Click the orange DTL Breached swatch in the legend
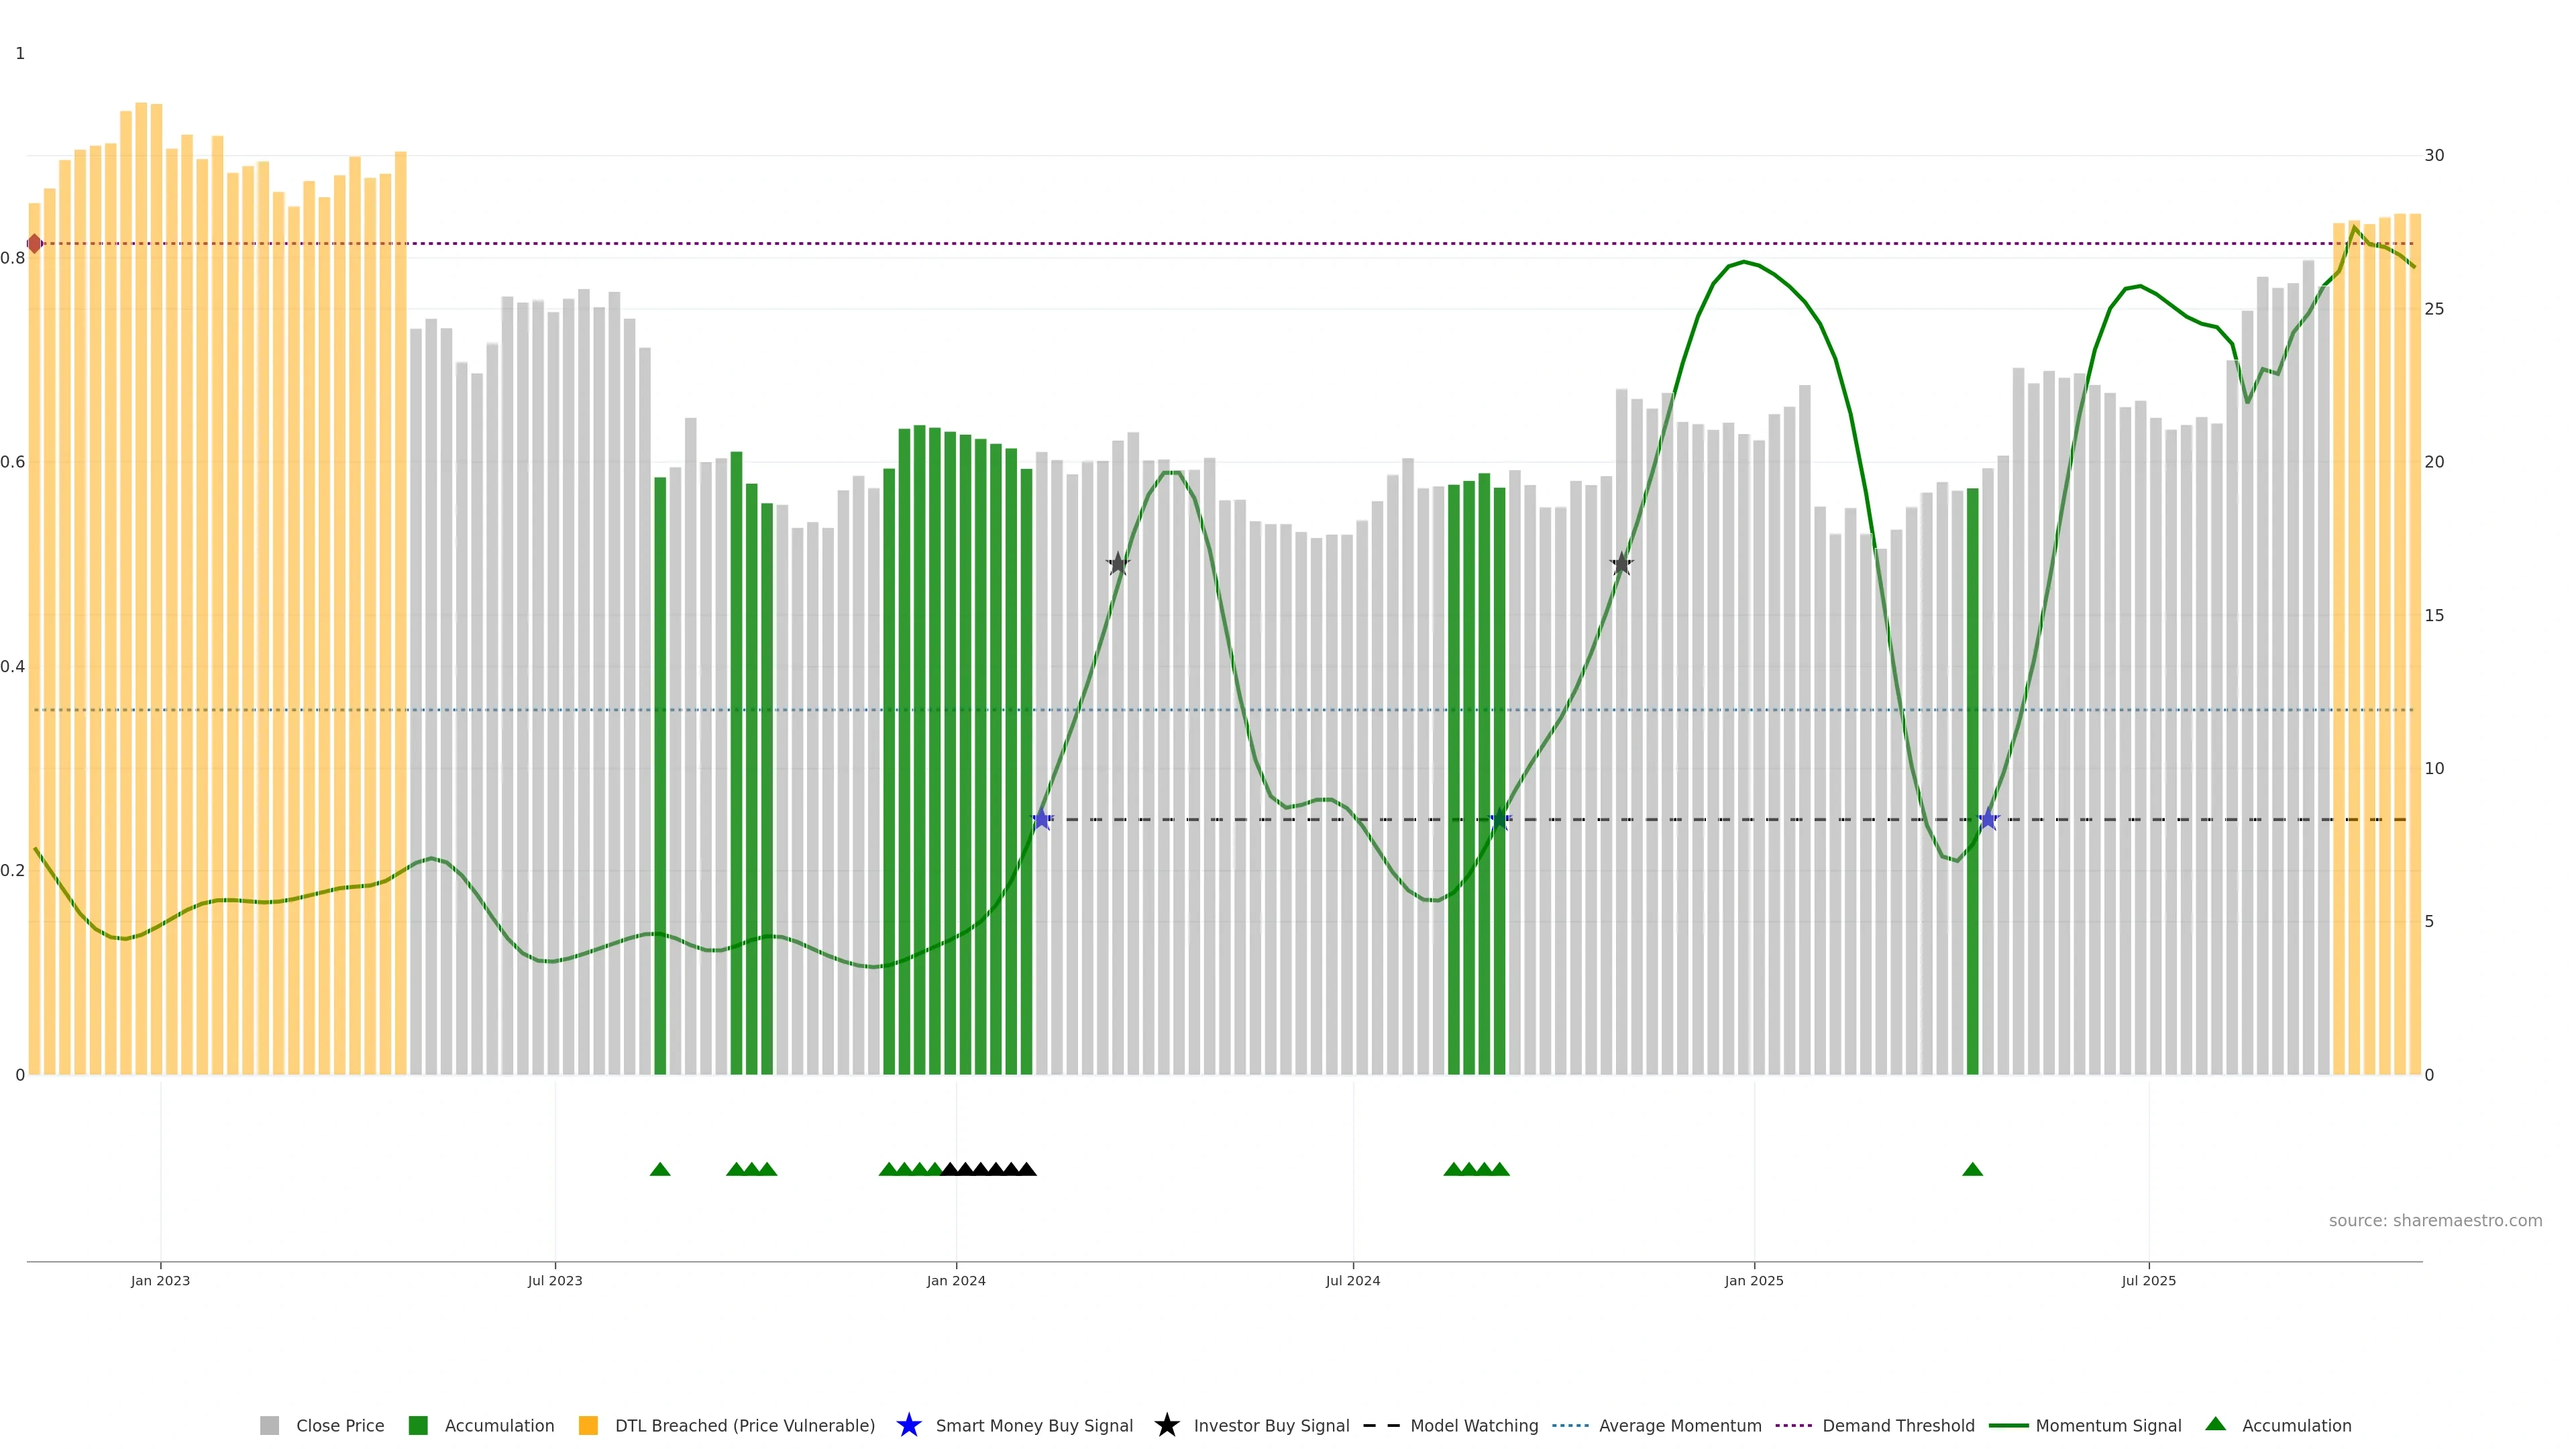This screenshot has width=2576, height=1449. click(x=588, y=1425)
